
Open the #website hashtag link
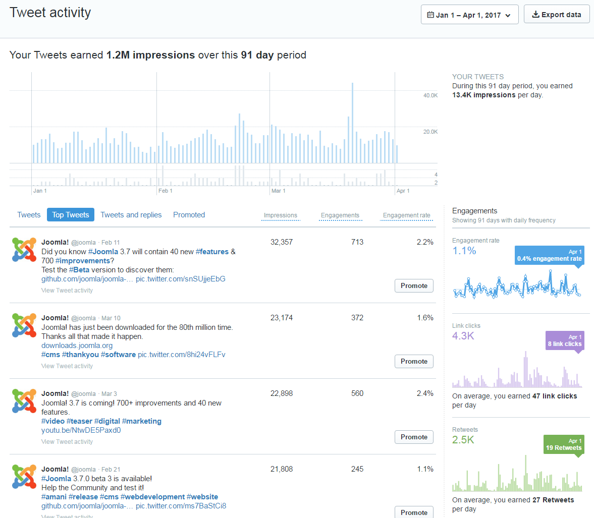(202, 497)
